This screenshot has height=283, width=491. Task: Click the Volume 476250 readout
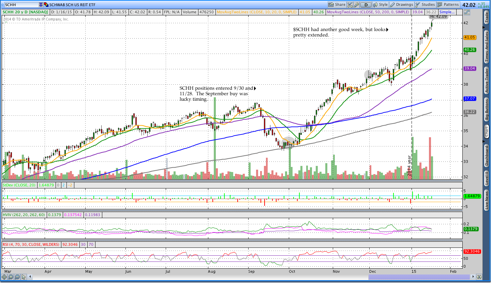(x=198, y=12)
